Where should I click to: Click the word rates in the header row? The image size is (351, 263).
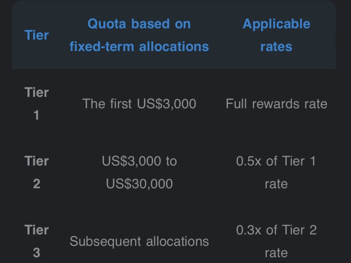tap(276, 47)
